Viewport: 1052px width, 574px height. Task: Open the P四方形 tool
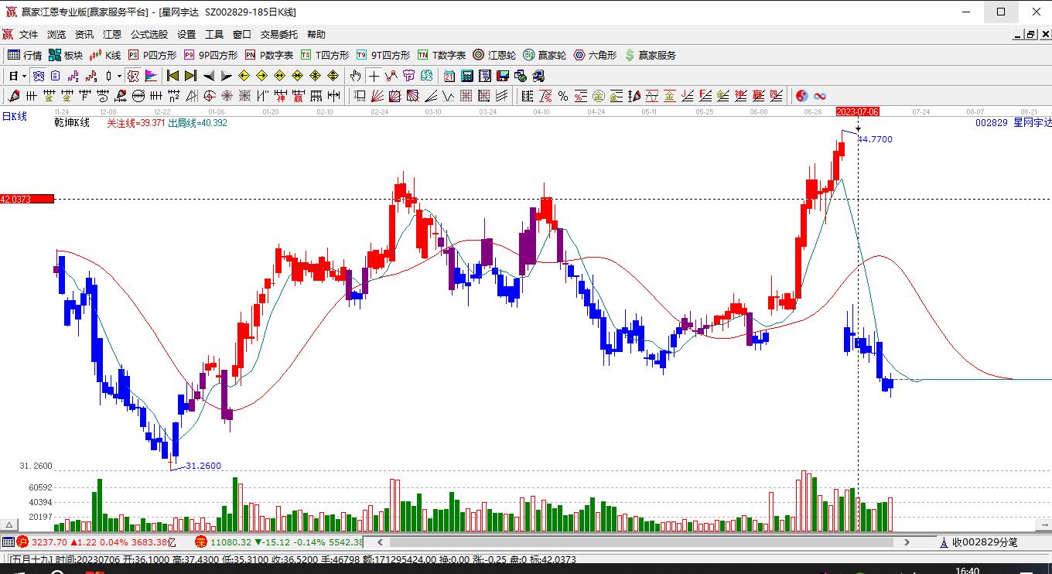point(152,55)
